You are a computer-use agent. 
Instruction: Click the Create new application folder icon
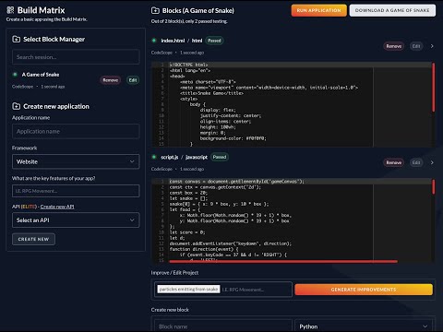pyautogui.click(x=16, y=106)
